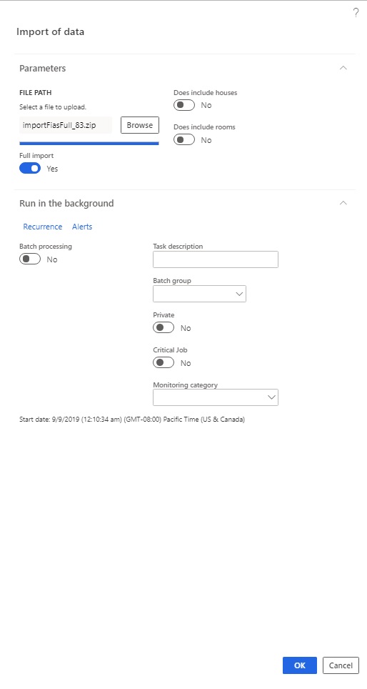Toggle Does include houses switch

[184, 106]
